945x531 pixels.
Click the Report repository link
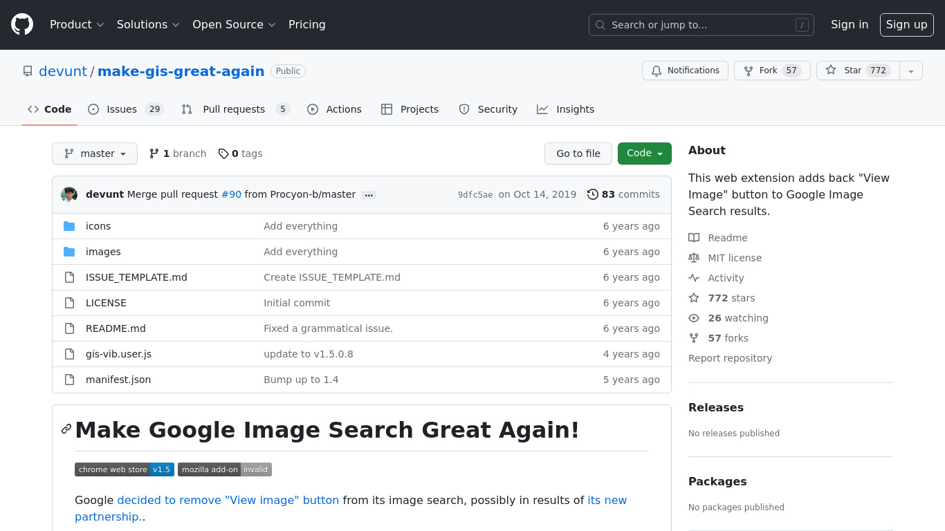[730, 358]
